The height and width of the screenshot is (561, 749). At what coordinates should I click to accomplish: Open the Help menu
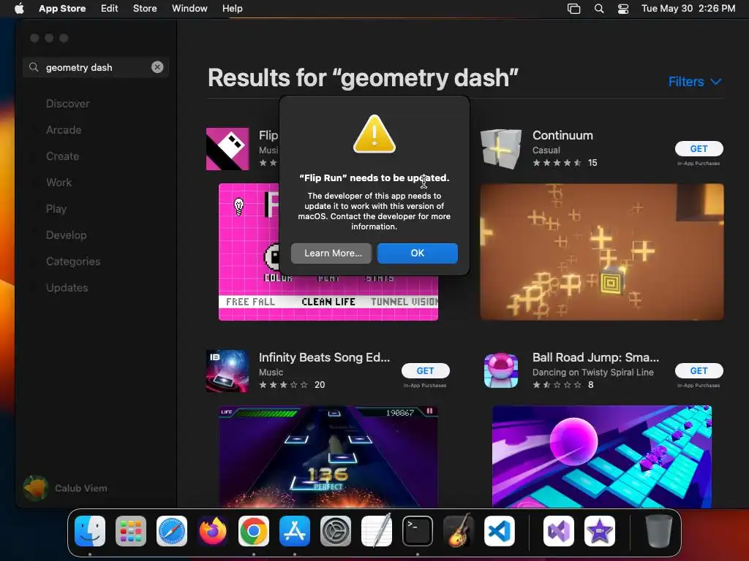pos(232,9)
